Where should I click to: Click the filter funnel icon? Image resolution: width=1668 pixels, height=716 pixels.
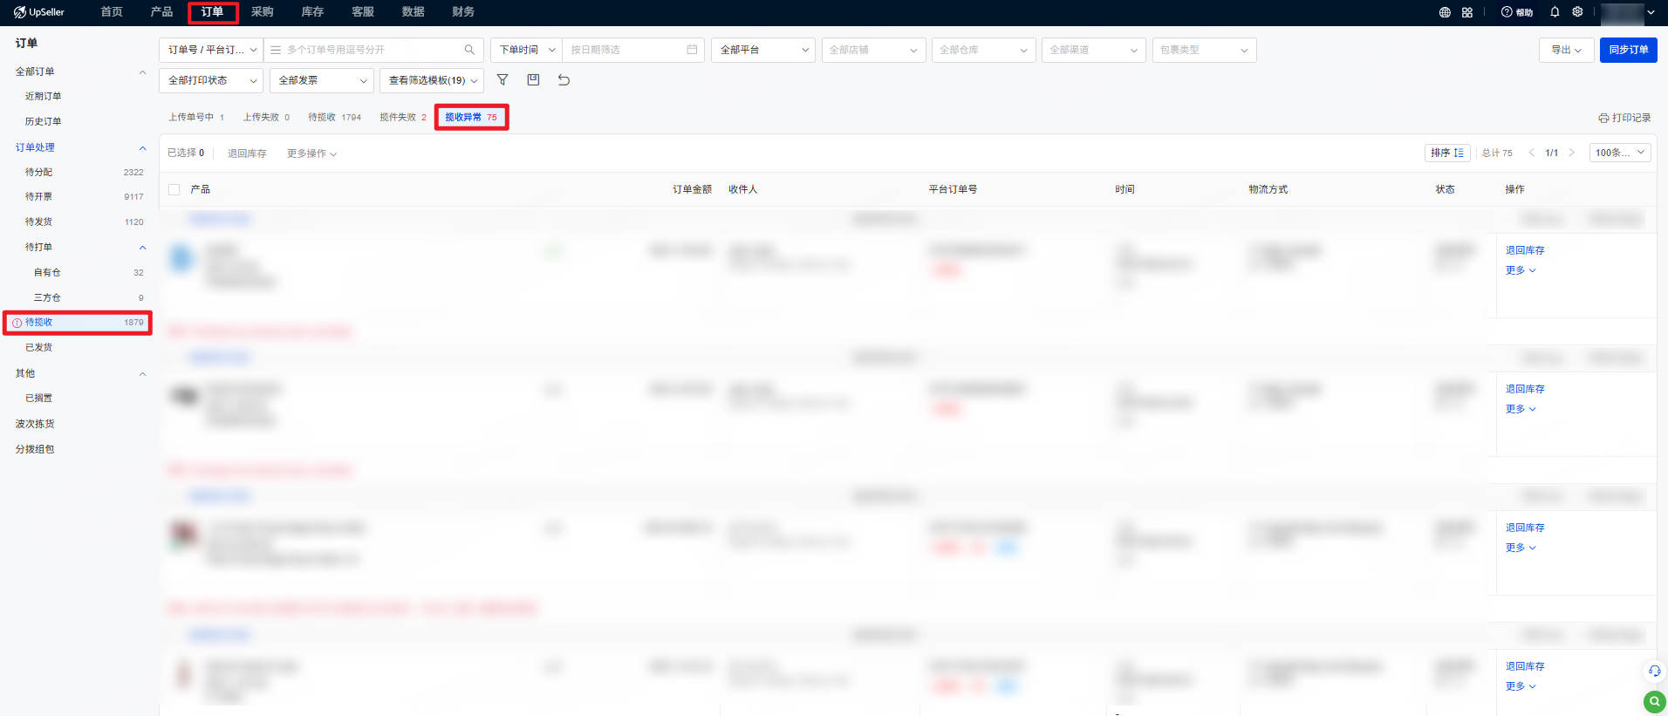click(x=502, y=79)
